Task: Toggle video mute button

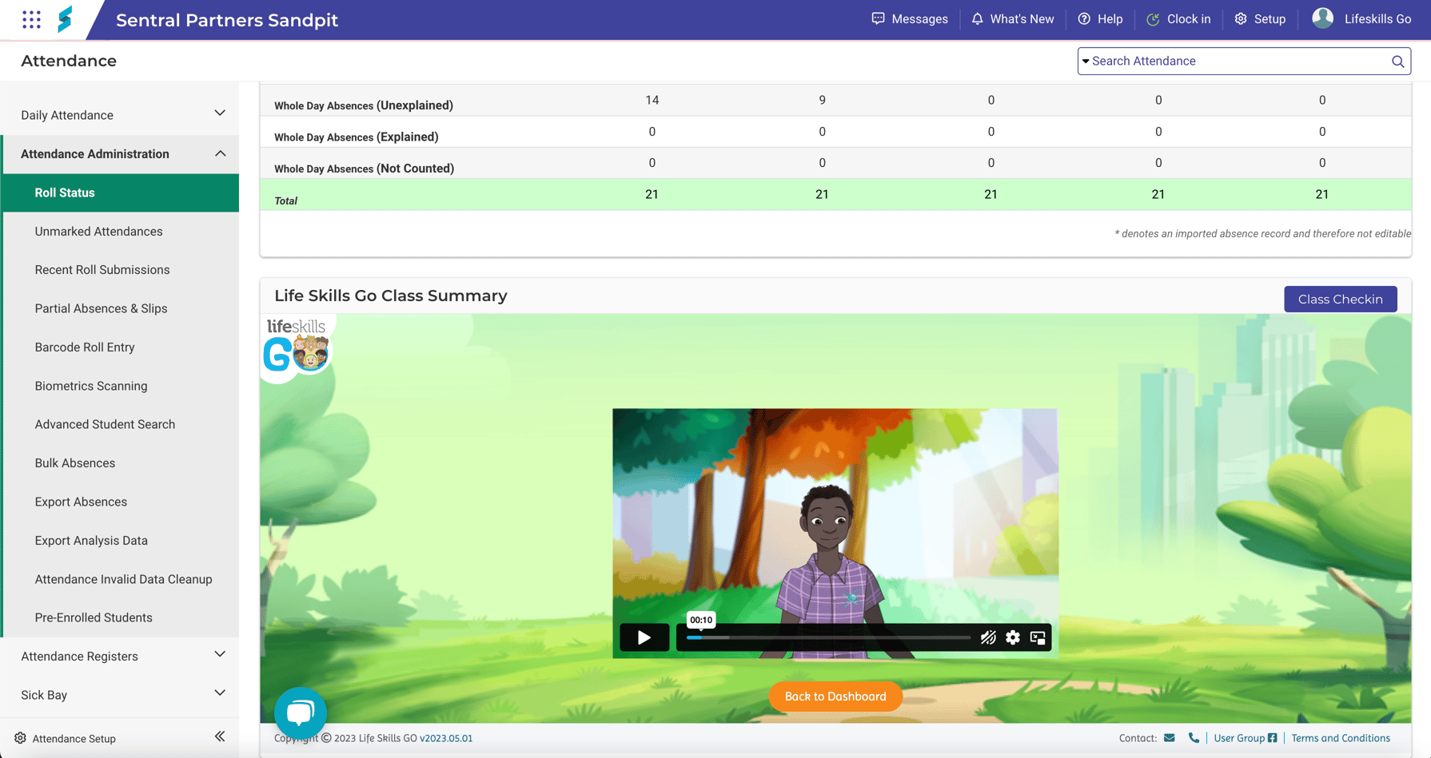Action: pos(988,637)
